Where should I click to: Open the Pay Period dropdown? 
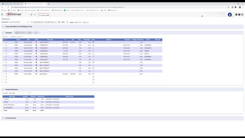pos(19,22)
